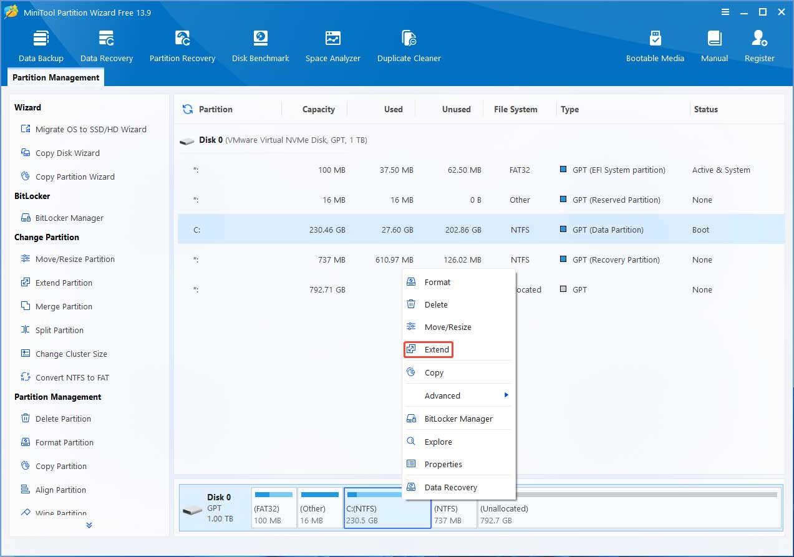The height and width of the screenshot is (557, 794).
Task: Select the C: Data Partition row
Action: [x=481, y=230]
